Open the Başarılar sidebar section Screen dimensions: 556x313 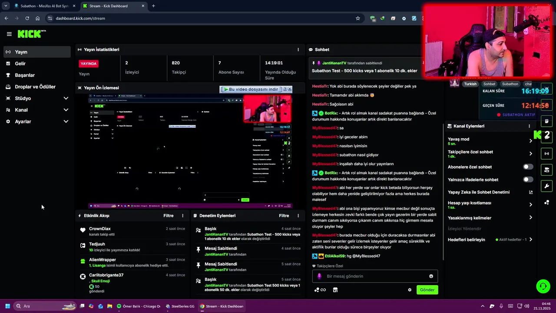pos(37,75)
